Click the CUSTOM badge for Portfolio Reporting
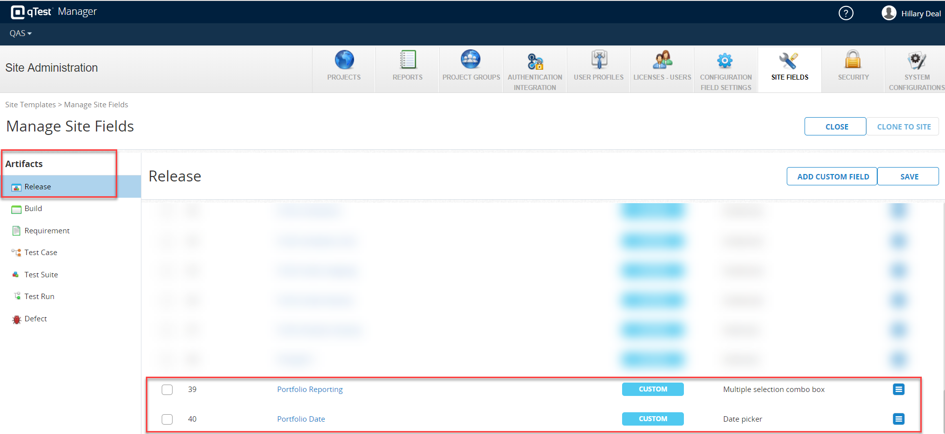 coord(653,390)
